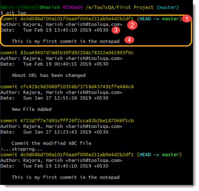199x191 pixels.
Task: Click date "Tue Feb 19 00:40:15 2019 +0530"
Action: pyautogui.click(x=65, y=64)
